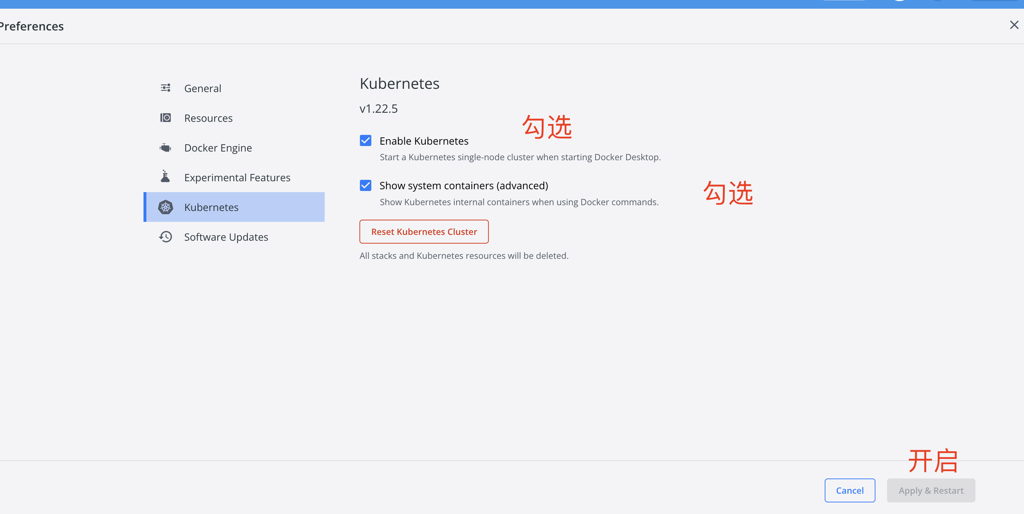This screenshot has height=514, width=1024.
Task: Click the Enable Kubernetes label text
Action: [x=424, y=141]
